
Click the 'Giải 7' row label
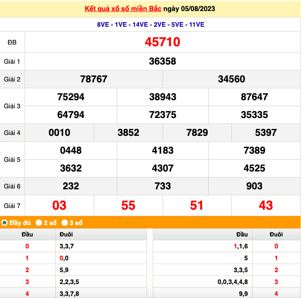12,206
